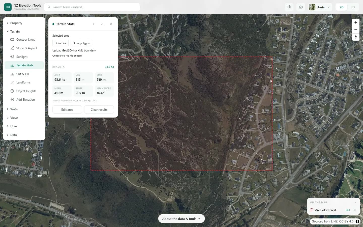
Task: Expand the Property section
Action: 24,23
